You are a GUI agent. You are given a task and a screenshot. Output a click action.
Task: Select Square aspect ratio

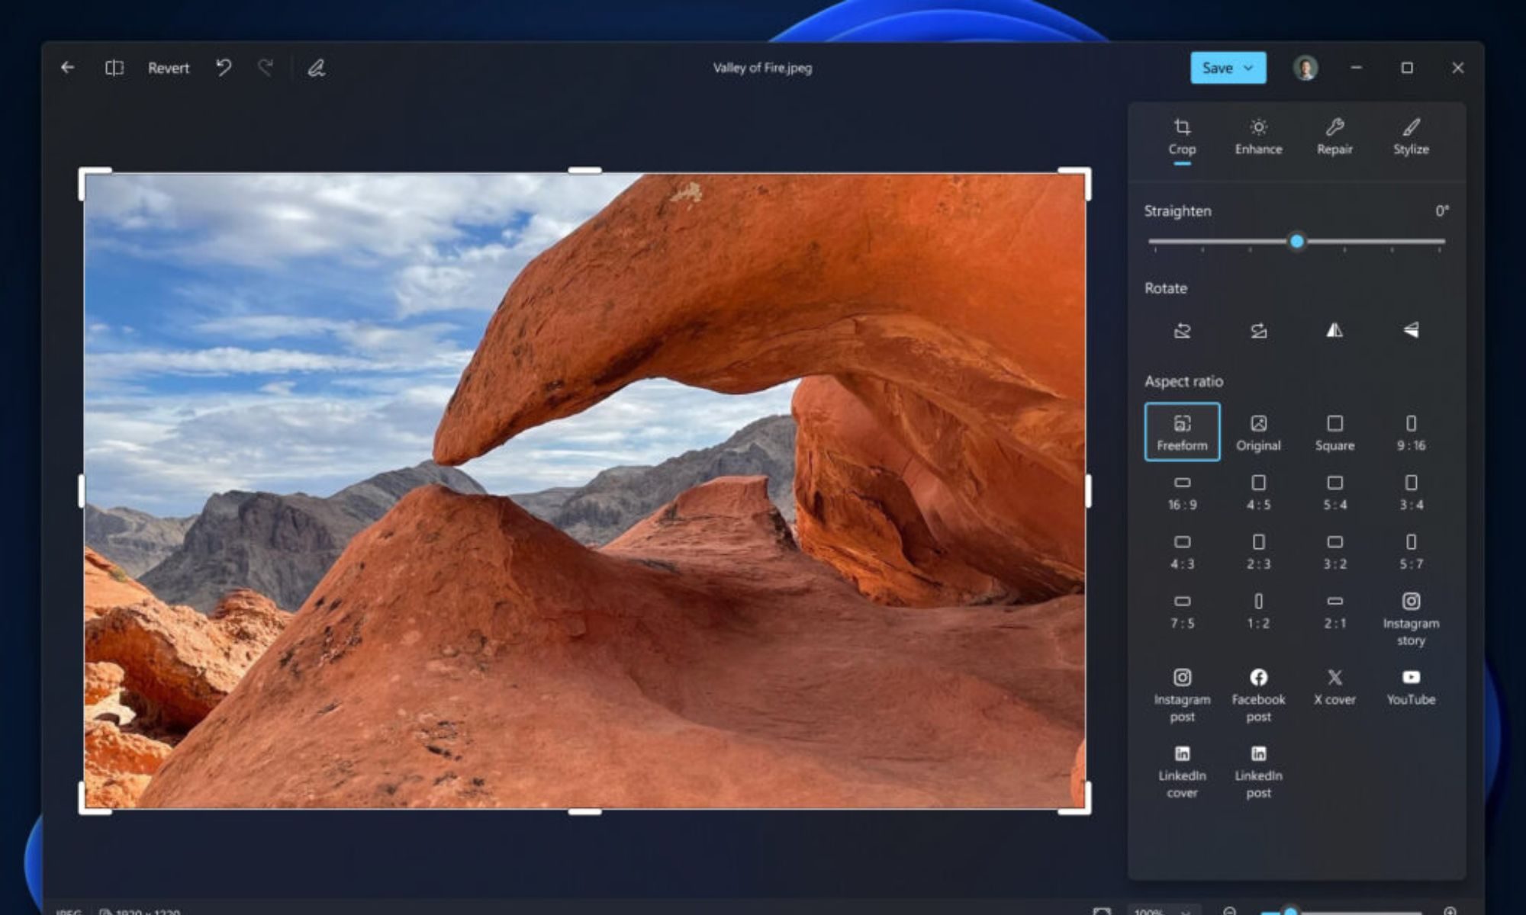[1334, 432]
